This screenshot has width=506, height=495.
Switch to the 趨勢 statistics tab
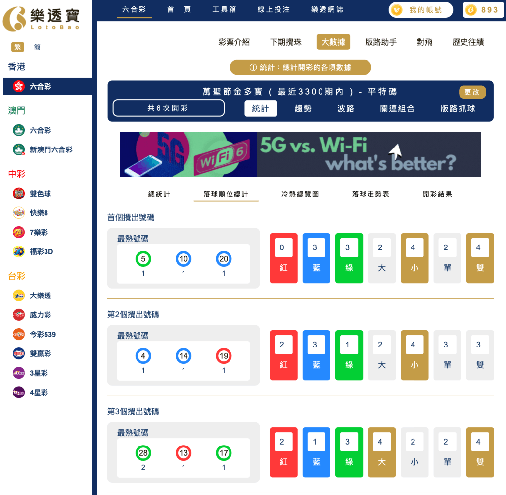303,108
